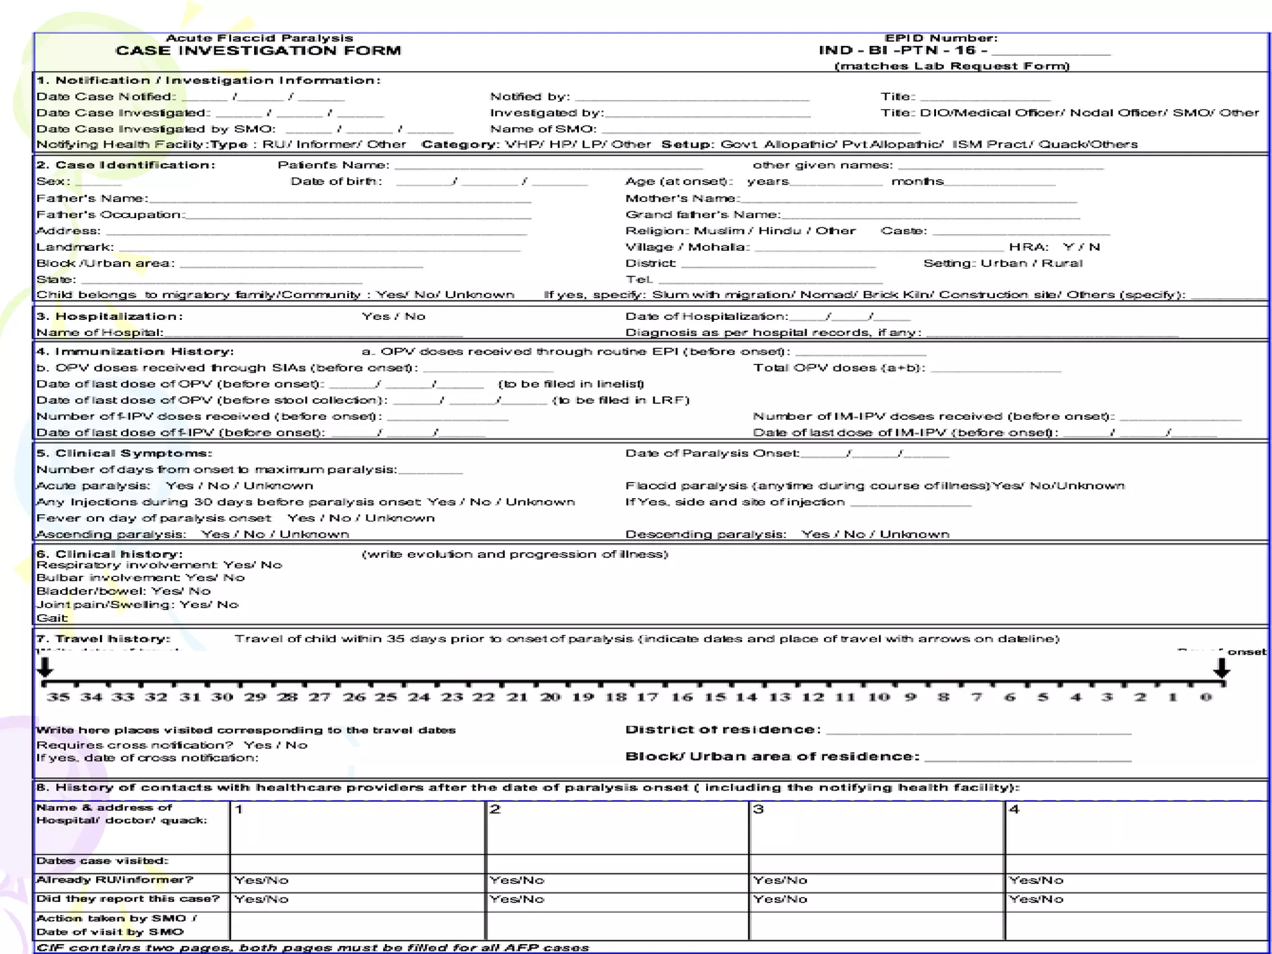Click Yes/No under column 1 Already RU/informer
This screenshot has width=1272, height=954.
coord(261,880)
